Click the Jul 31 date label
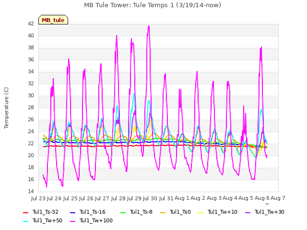307x230 pixels. [x=166, y=198]
